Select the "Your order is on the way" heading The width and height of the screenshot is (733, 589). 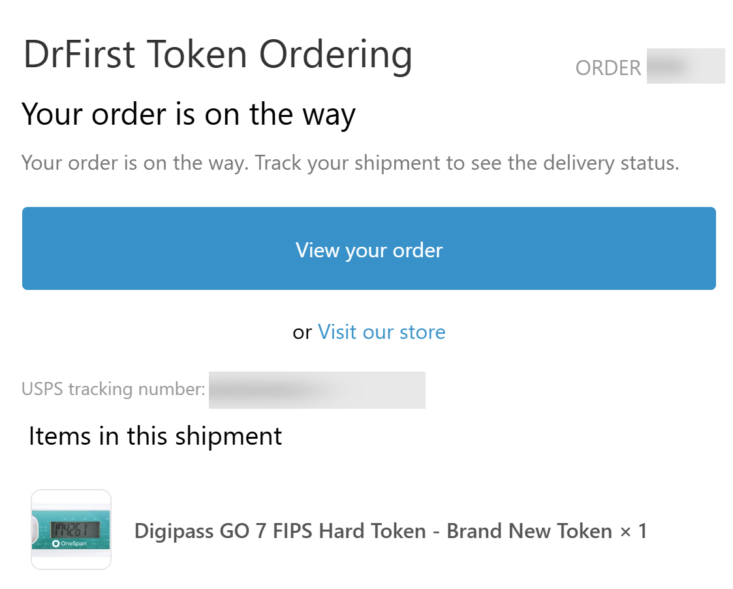(189, 114)
